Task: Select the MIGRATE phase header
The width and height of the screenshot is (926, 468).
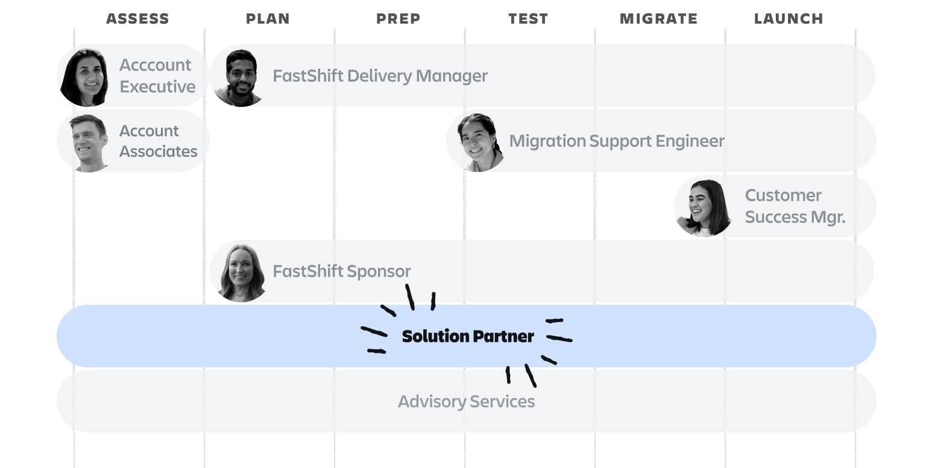Action: 658,19
